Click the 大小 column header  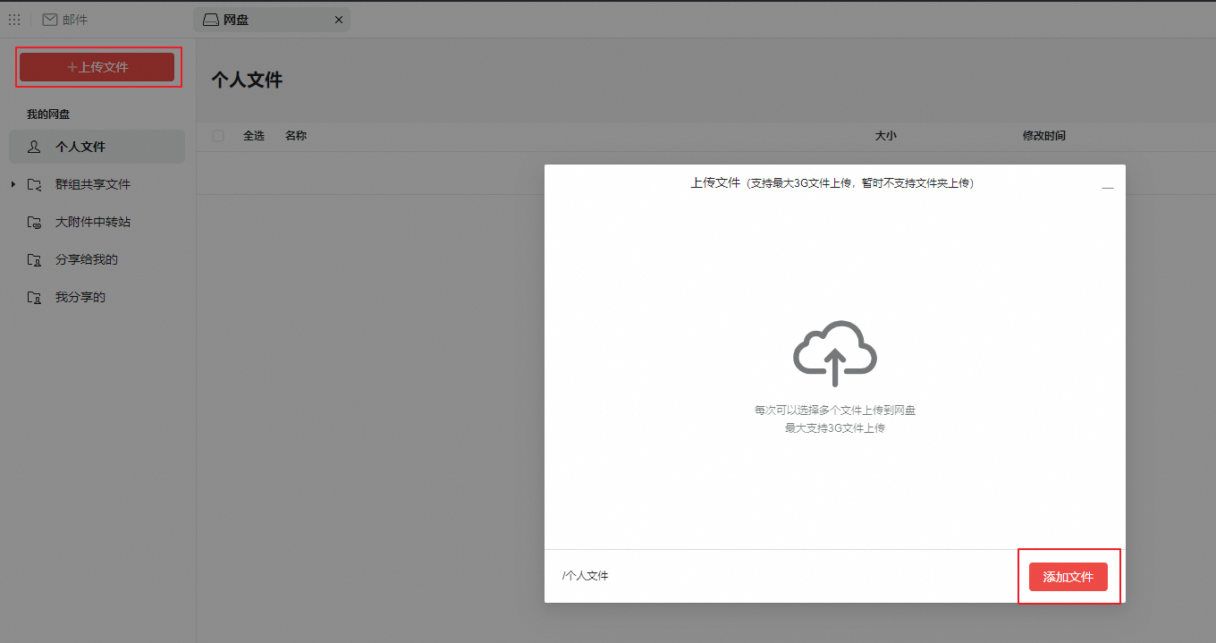tap(886, 135)
